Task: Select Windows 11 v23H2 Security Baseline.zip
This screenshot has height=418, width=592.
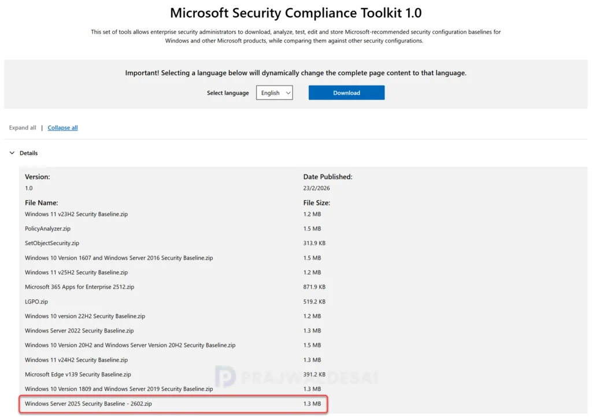Action: tap(76, 214)
